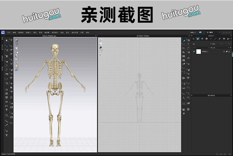Collapse the Property Editor panel arrow
233x156 pixels.
click(x=192, y=95)
